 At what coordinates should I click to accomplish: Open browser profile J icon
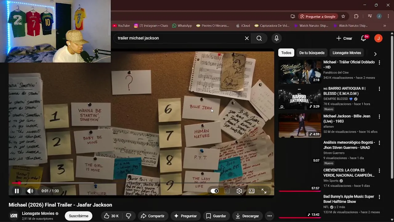pos(379,16)
